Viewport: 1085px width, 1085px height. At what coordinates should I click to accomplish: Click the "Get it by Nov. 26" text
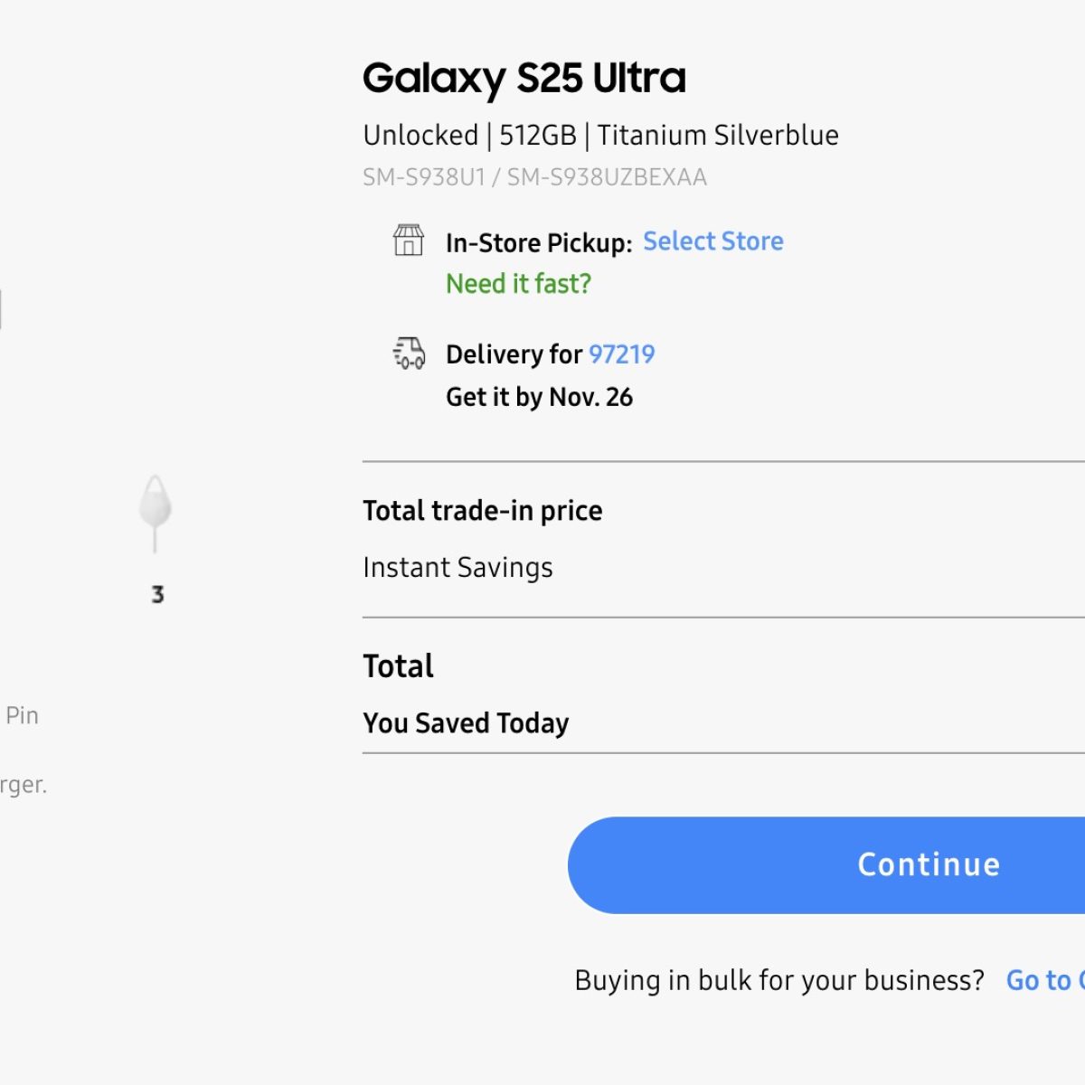[x=539, y=397]
